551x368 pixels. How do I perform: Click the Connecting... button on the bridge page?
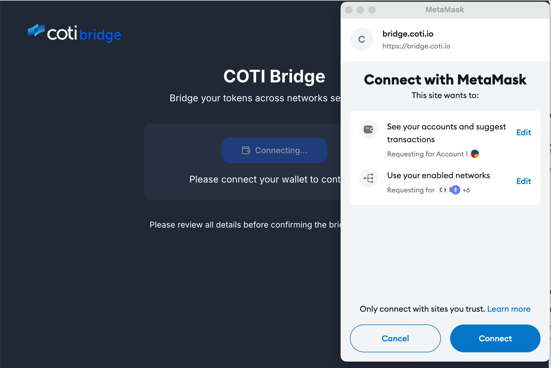point(274,150)
